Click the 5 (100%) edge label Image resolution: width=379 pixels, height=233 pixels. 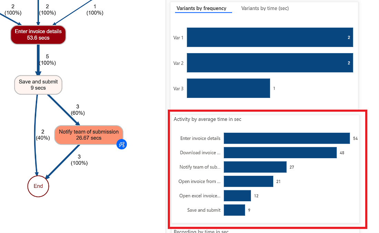click(48, 60)
